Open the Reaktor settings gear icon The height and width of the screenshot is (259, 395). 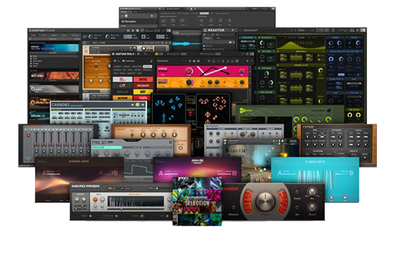pos(357,30)
